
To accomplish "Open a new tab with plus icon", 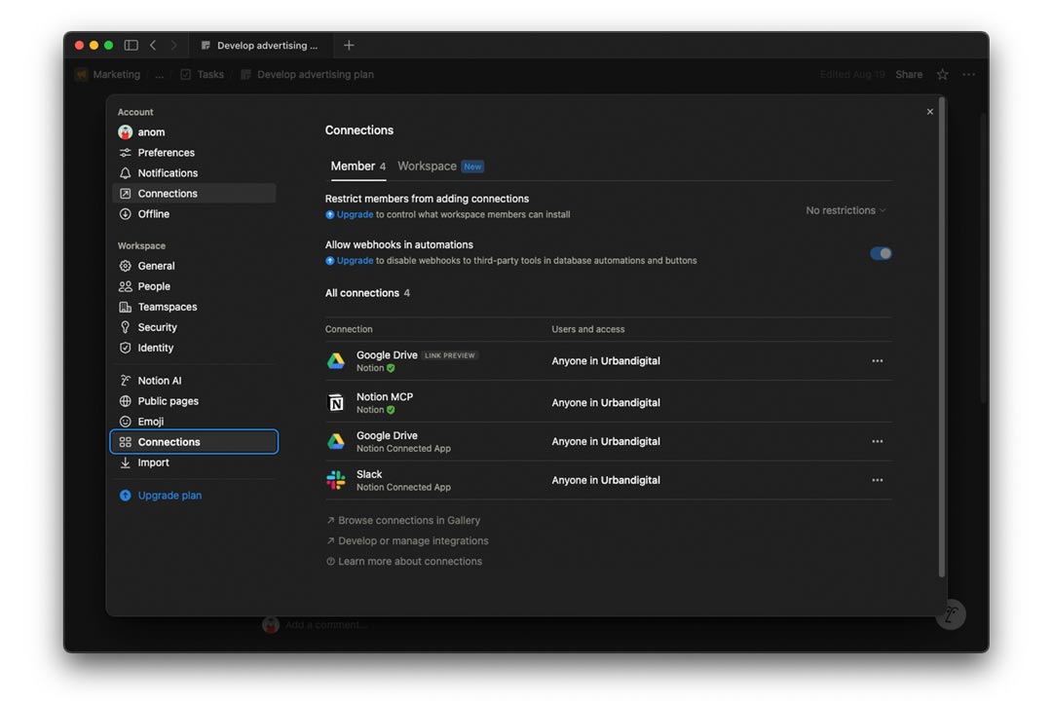I will [349, 45].
